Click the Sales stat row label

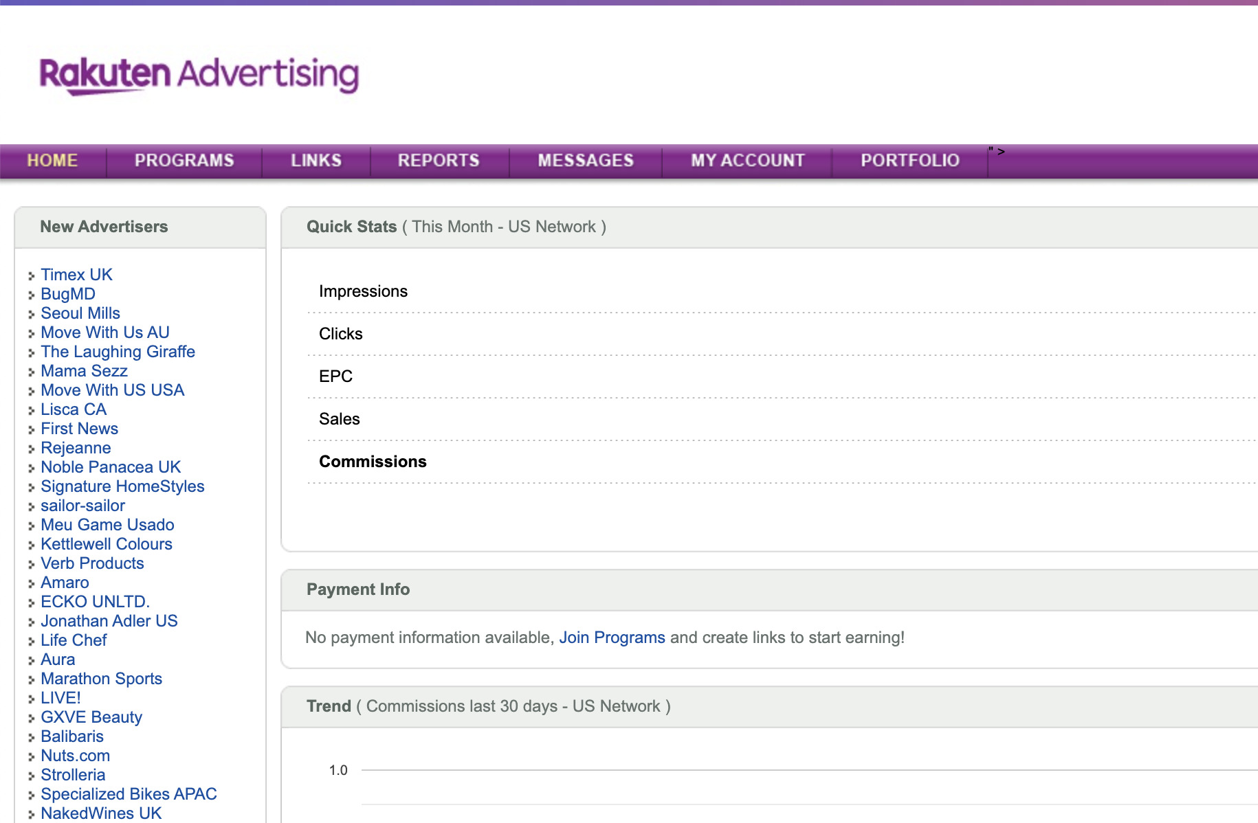pyautogui.click(x=339, y=419)
